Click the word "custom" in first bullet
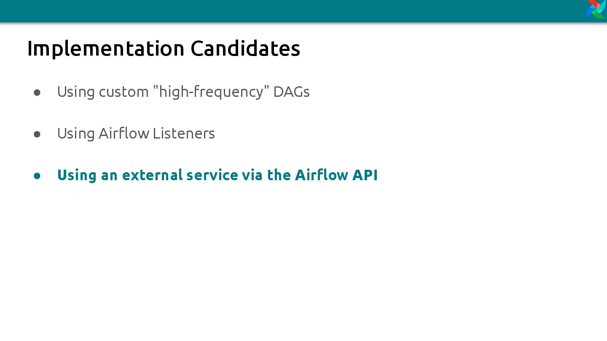Viewport: 607px width, 341px height. pos(124,92)
